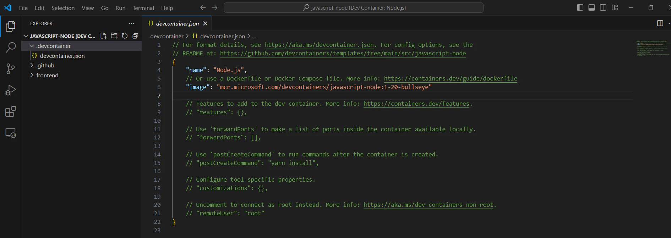This screenshot has height=238, width=671.
Task: Customize the editor layout
Action: pos(615,7)
